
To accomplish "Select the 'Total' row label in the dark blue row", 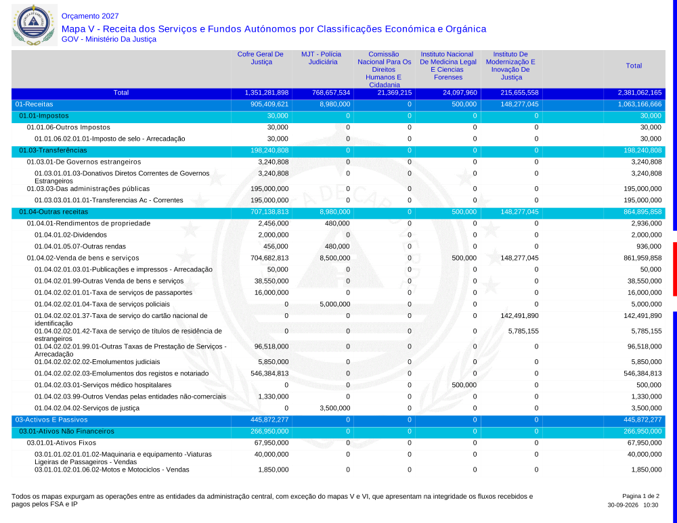I will click(121, 93).
